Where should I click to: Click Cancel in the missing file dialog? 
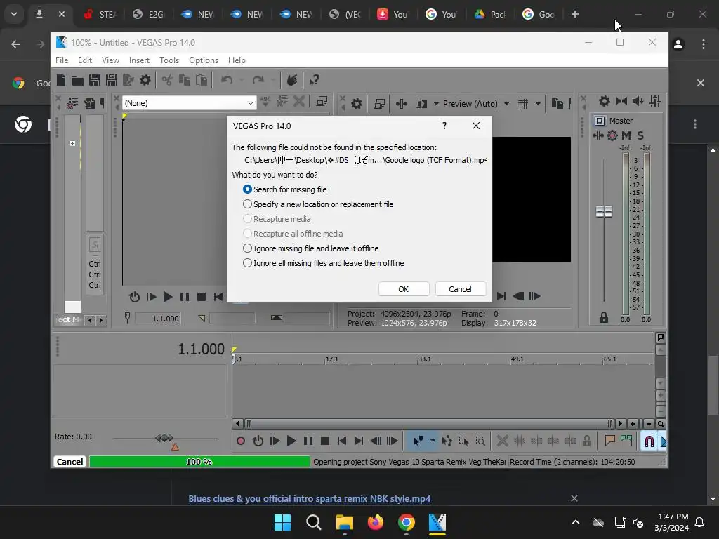(461, 288)
